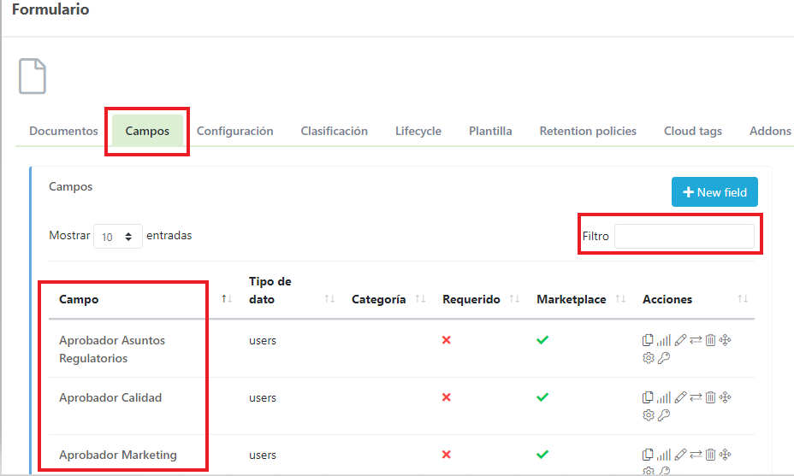Switch to the Documentos tab
Screen dimensions: 794x476
pyautogui.click(x=63, y=132)
